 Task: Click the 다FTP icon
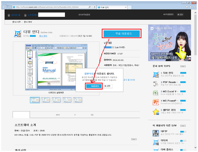(156, 133)
